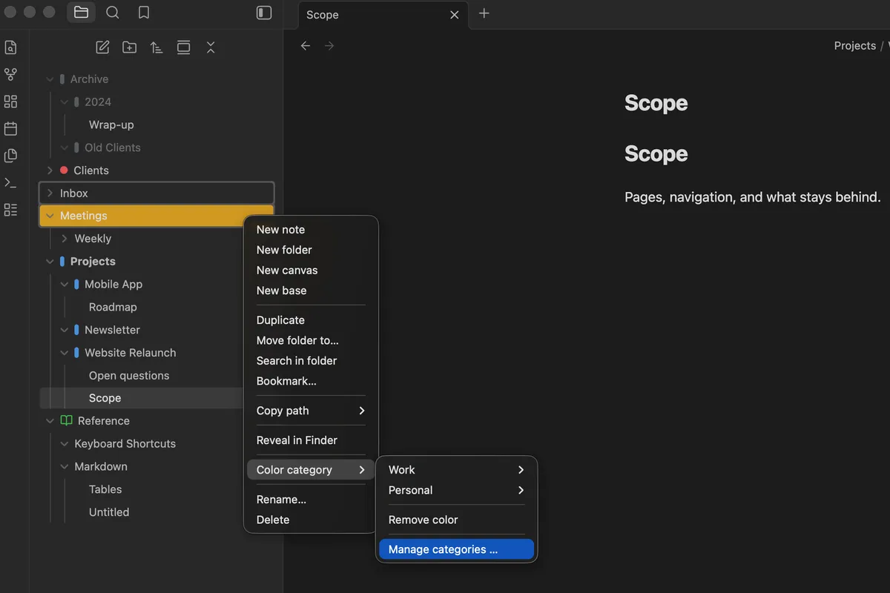The height and width of the screenshot is (593, 890).
Task: Choose New base from context menu
Action: [311, 291]
